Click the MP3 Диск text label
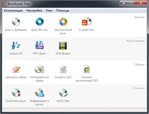This screenshot has height=114, width=149. [x=39, y=53]
